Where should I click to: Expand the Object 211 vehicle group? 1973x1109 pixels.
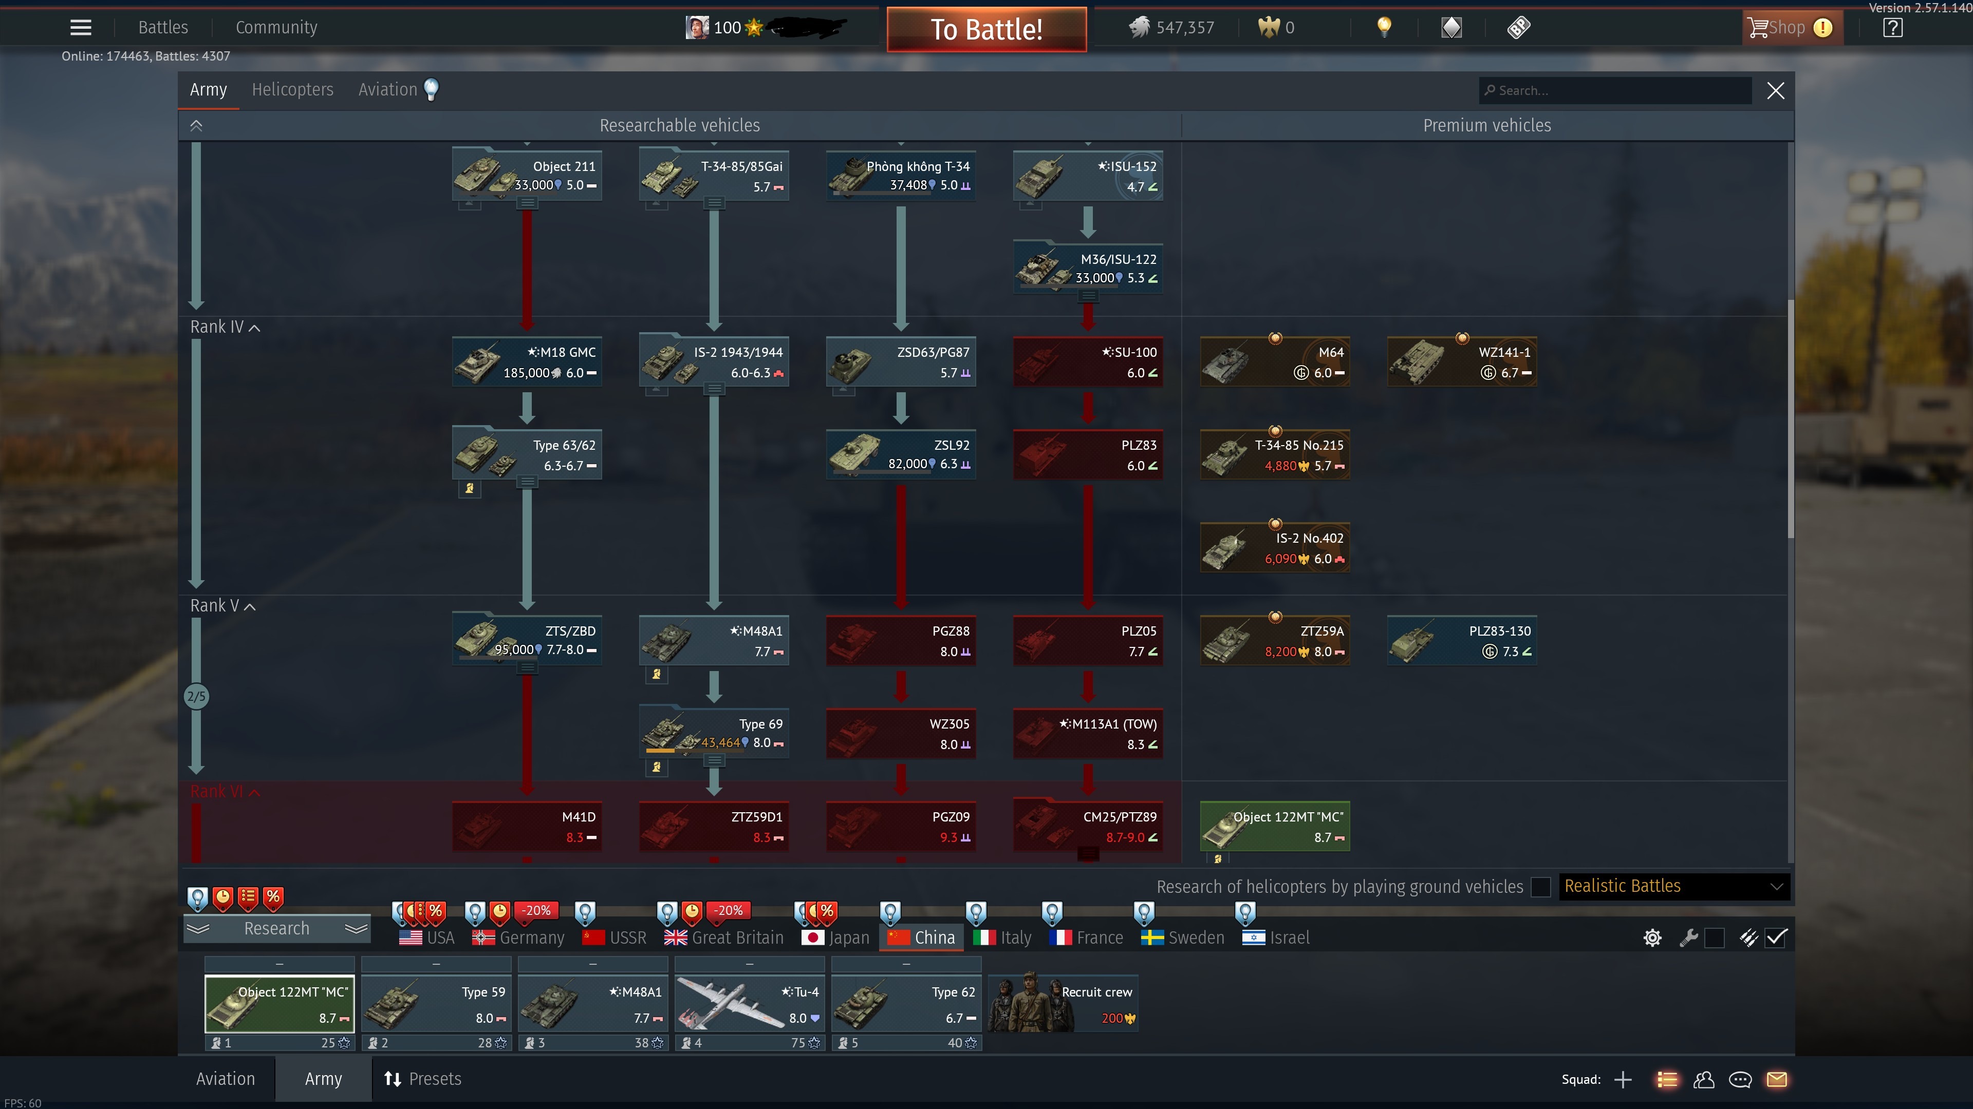[527, 203]
